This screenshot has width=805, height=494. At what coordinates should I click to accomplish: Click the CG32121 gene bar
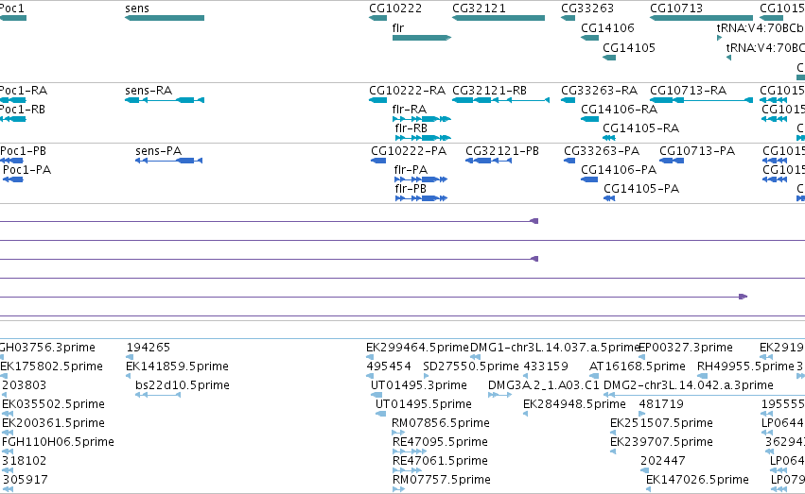click(x=498, y=18)
